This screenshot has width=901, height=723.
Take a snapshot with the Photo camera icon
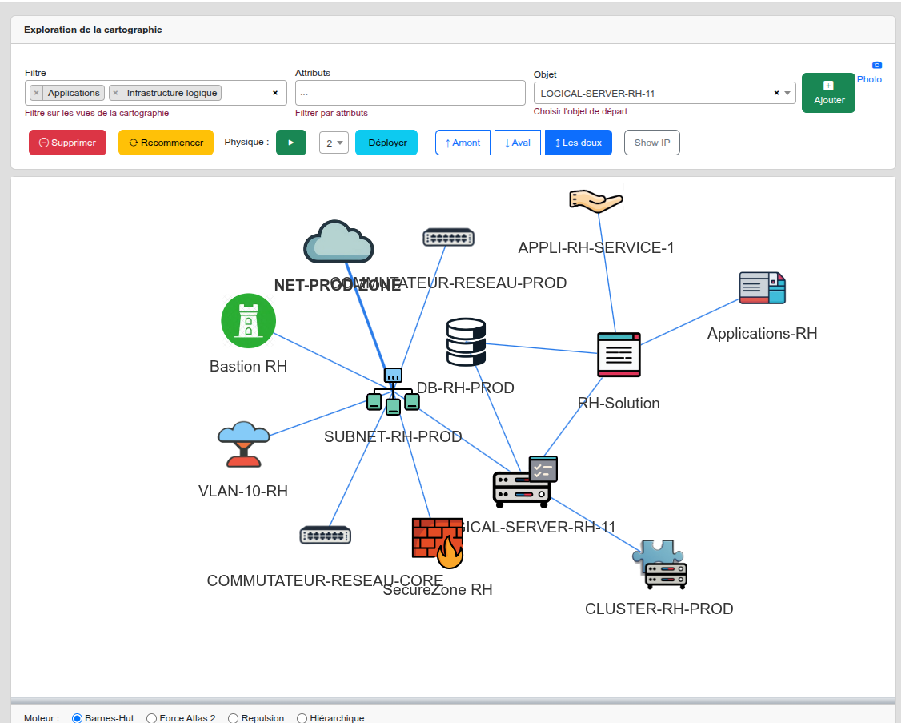coord(876,65)
